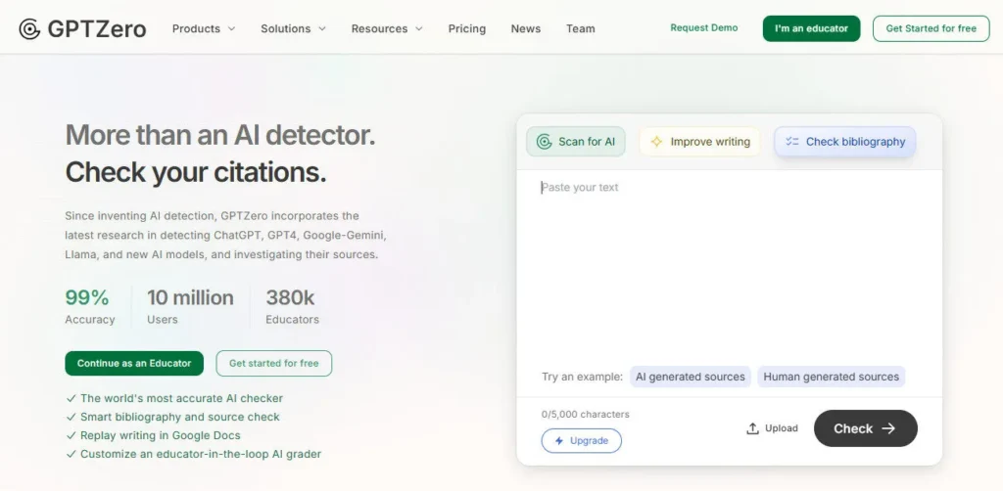Viewport: 1003px width, 491px height.
Task: Click hero Get started for free button
Action: 274,363
